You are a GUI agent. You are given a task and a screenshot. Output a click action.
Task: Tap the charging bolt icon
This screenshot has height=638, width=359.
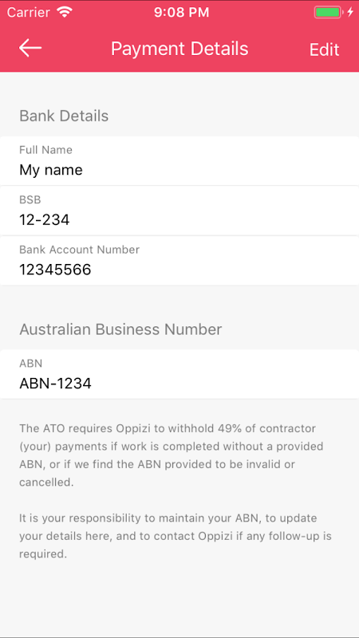350,12
